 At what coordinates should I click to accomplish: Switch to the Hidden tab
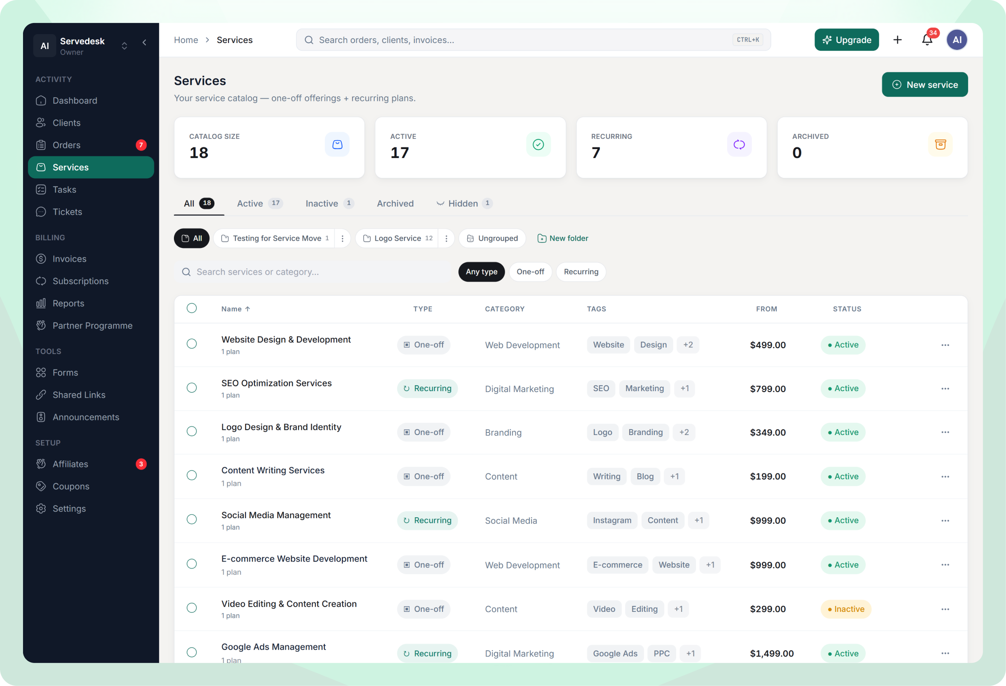[x=465, y=203]
